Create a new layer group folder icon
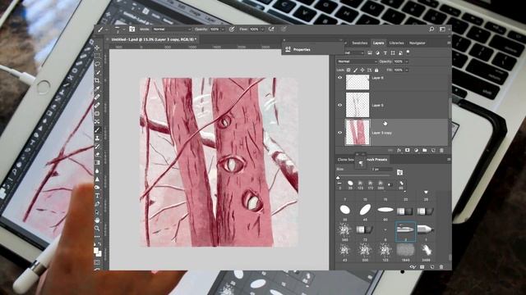The image size is (526, 295). coord(424,151)
